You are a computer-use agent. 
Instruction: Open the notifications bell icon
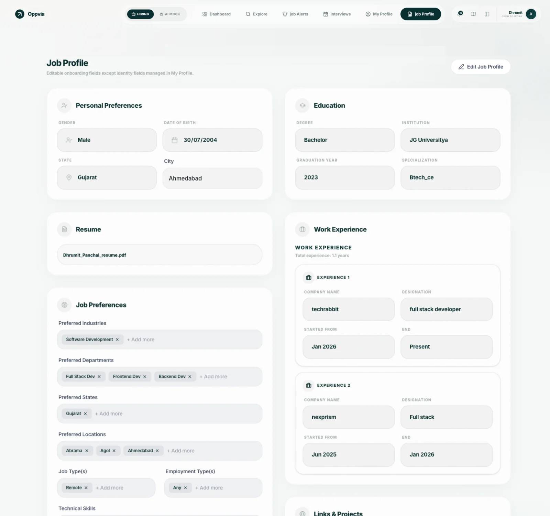pos(460,14)
